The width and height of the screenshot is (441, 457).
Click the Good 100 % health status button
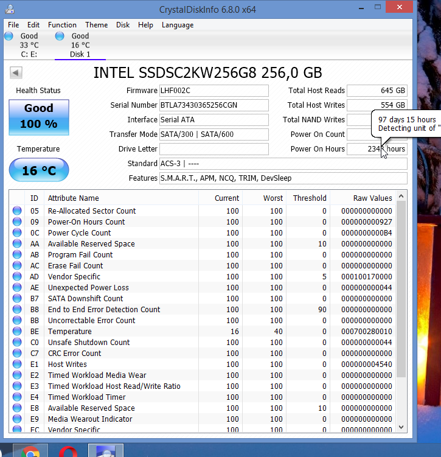(x=39, y=117)
